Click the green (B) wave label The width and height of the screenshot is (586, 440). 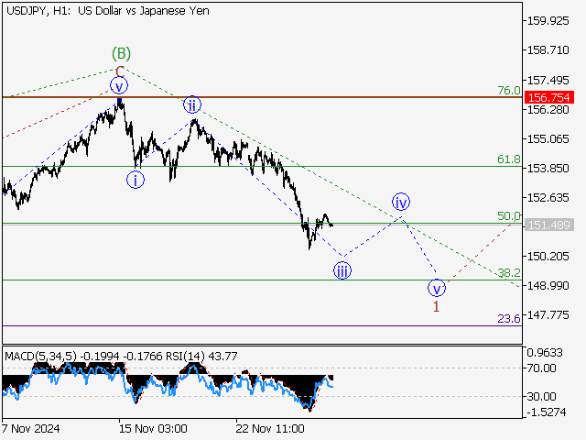(x=119, y=52)
